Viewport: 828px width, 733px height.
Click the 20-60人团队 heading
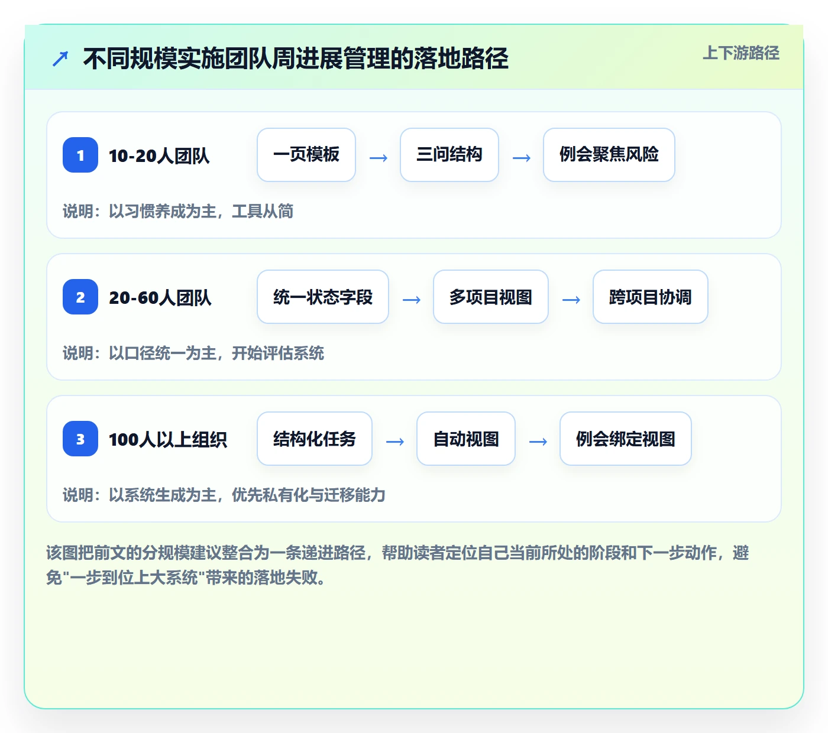(160, 297)
